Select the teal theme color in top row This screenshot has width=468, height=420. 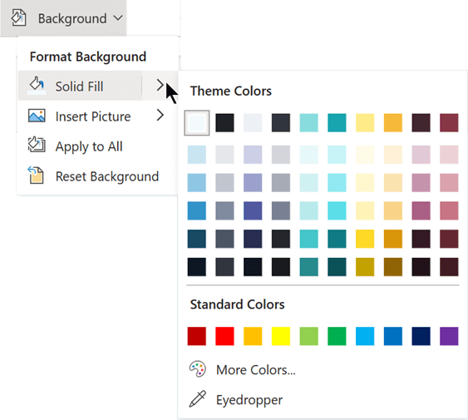click(x=337, y=123)
